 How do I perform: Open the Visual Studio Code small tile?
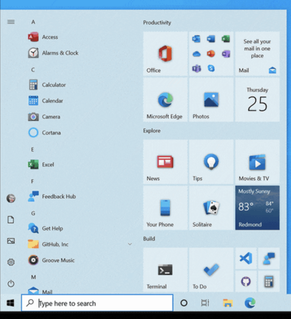tap(246, 258)
